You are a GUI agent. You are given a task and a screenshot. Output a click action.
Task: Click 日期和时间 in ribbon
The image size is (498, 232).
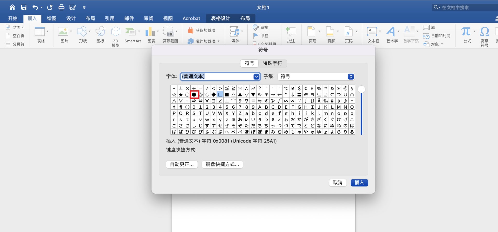437,36
